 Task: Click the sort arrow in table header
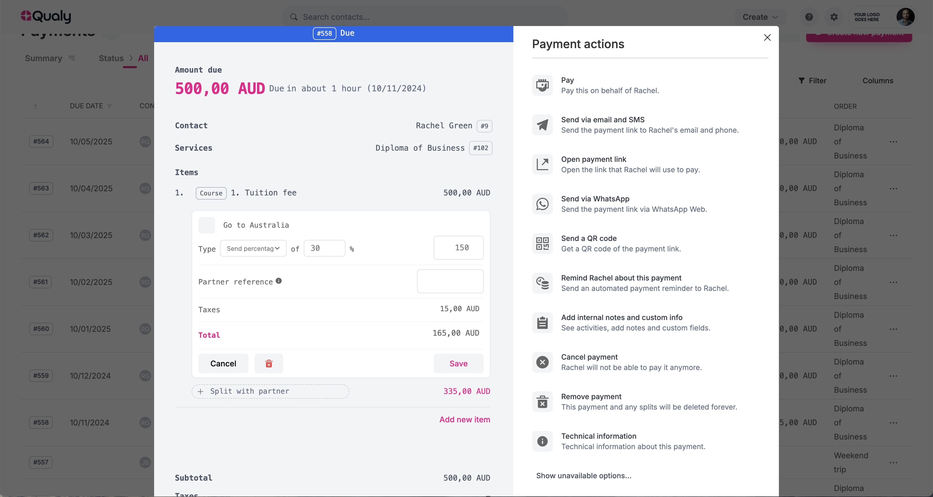[35, 106]
